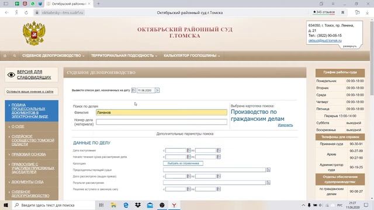Show hidden system tray icons
Screen dimensions: 374x210
(303, 205)
